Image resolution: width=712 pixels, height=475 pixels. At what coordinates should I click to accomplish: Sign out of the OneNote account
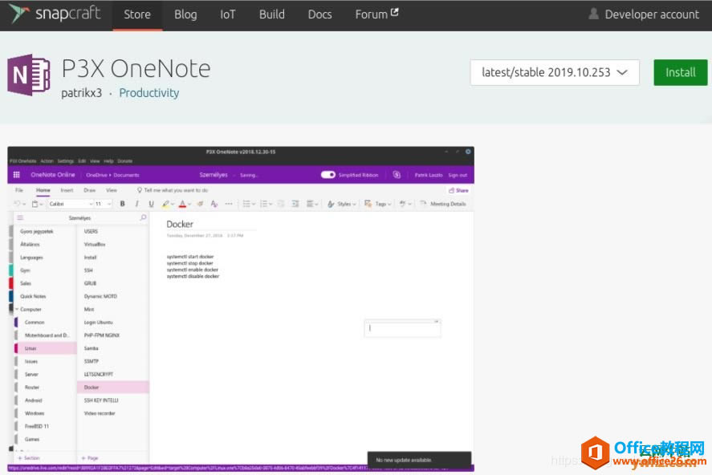click(458, 175)
